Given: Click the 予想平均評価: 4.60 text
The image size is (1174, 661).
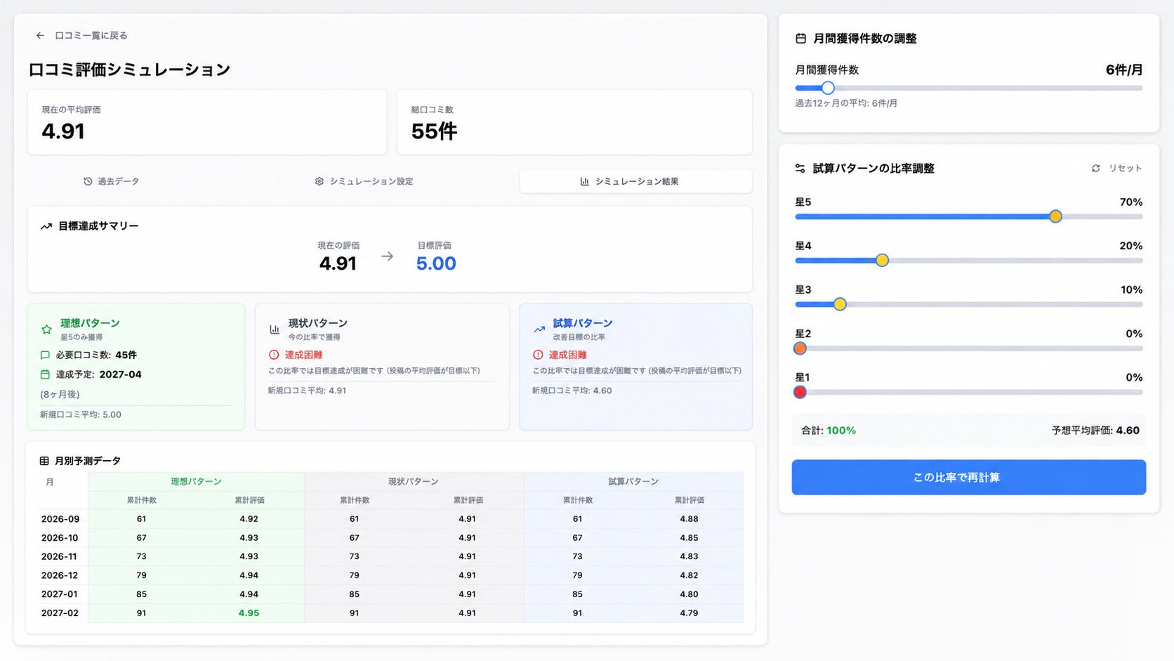Looking at the screenshot, I should [1095, 431].
